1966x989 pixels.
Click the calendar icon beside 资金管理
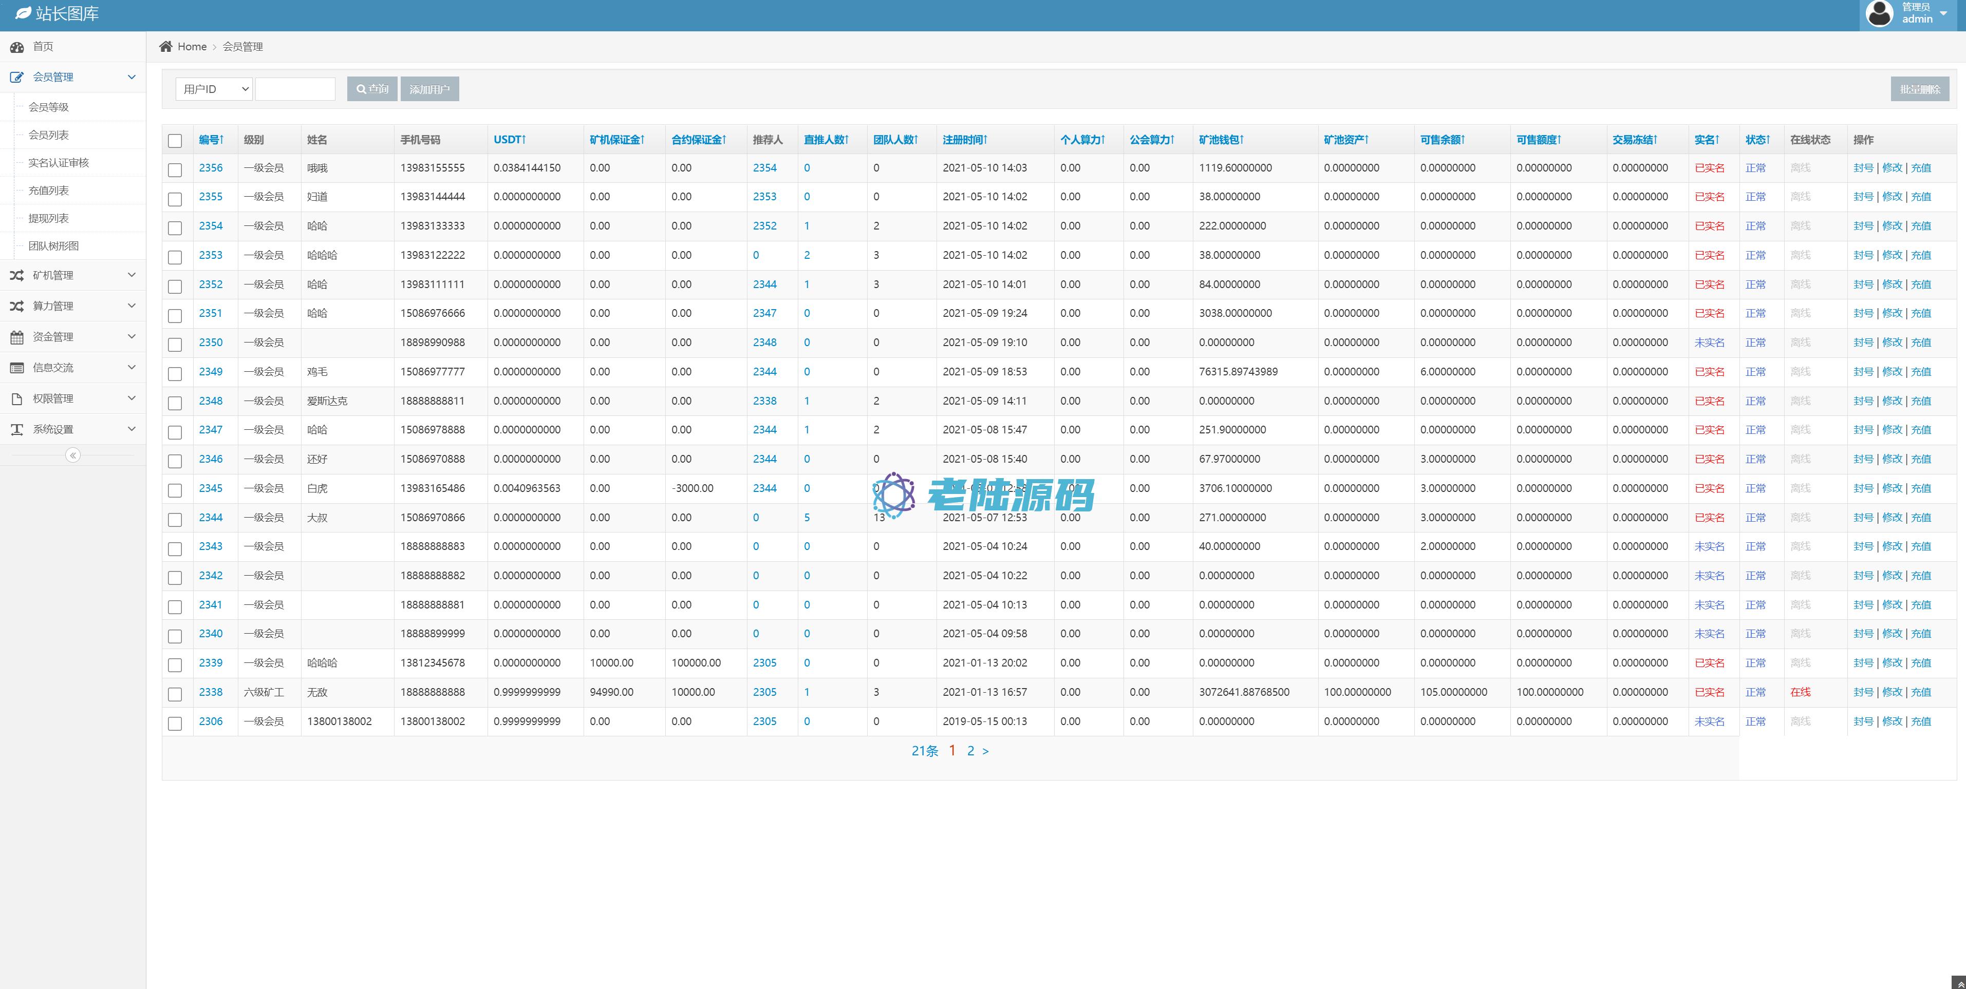pyautogui.click(x=17, y=337)
